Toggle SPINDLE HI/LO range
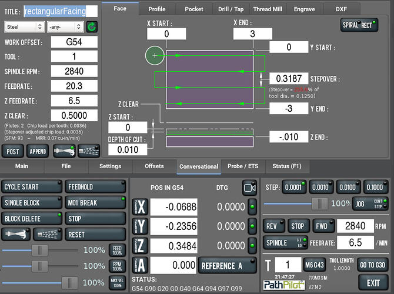394x294 pixels. point(285,243)
